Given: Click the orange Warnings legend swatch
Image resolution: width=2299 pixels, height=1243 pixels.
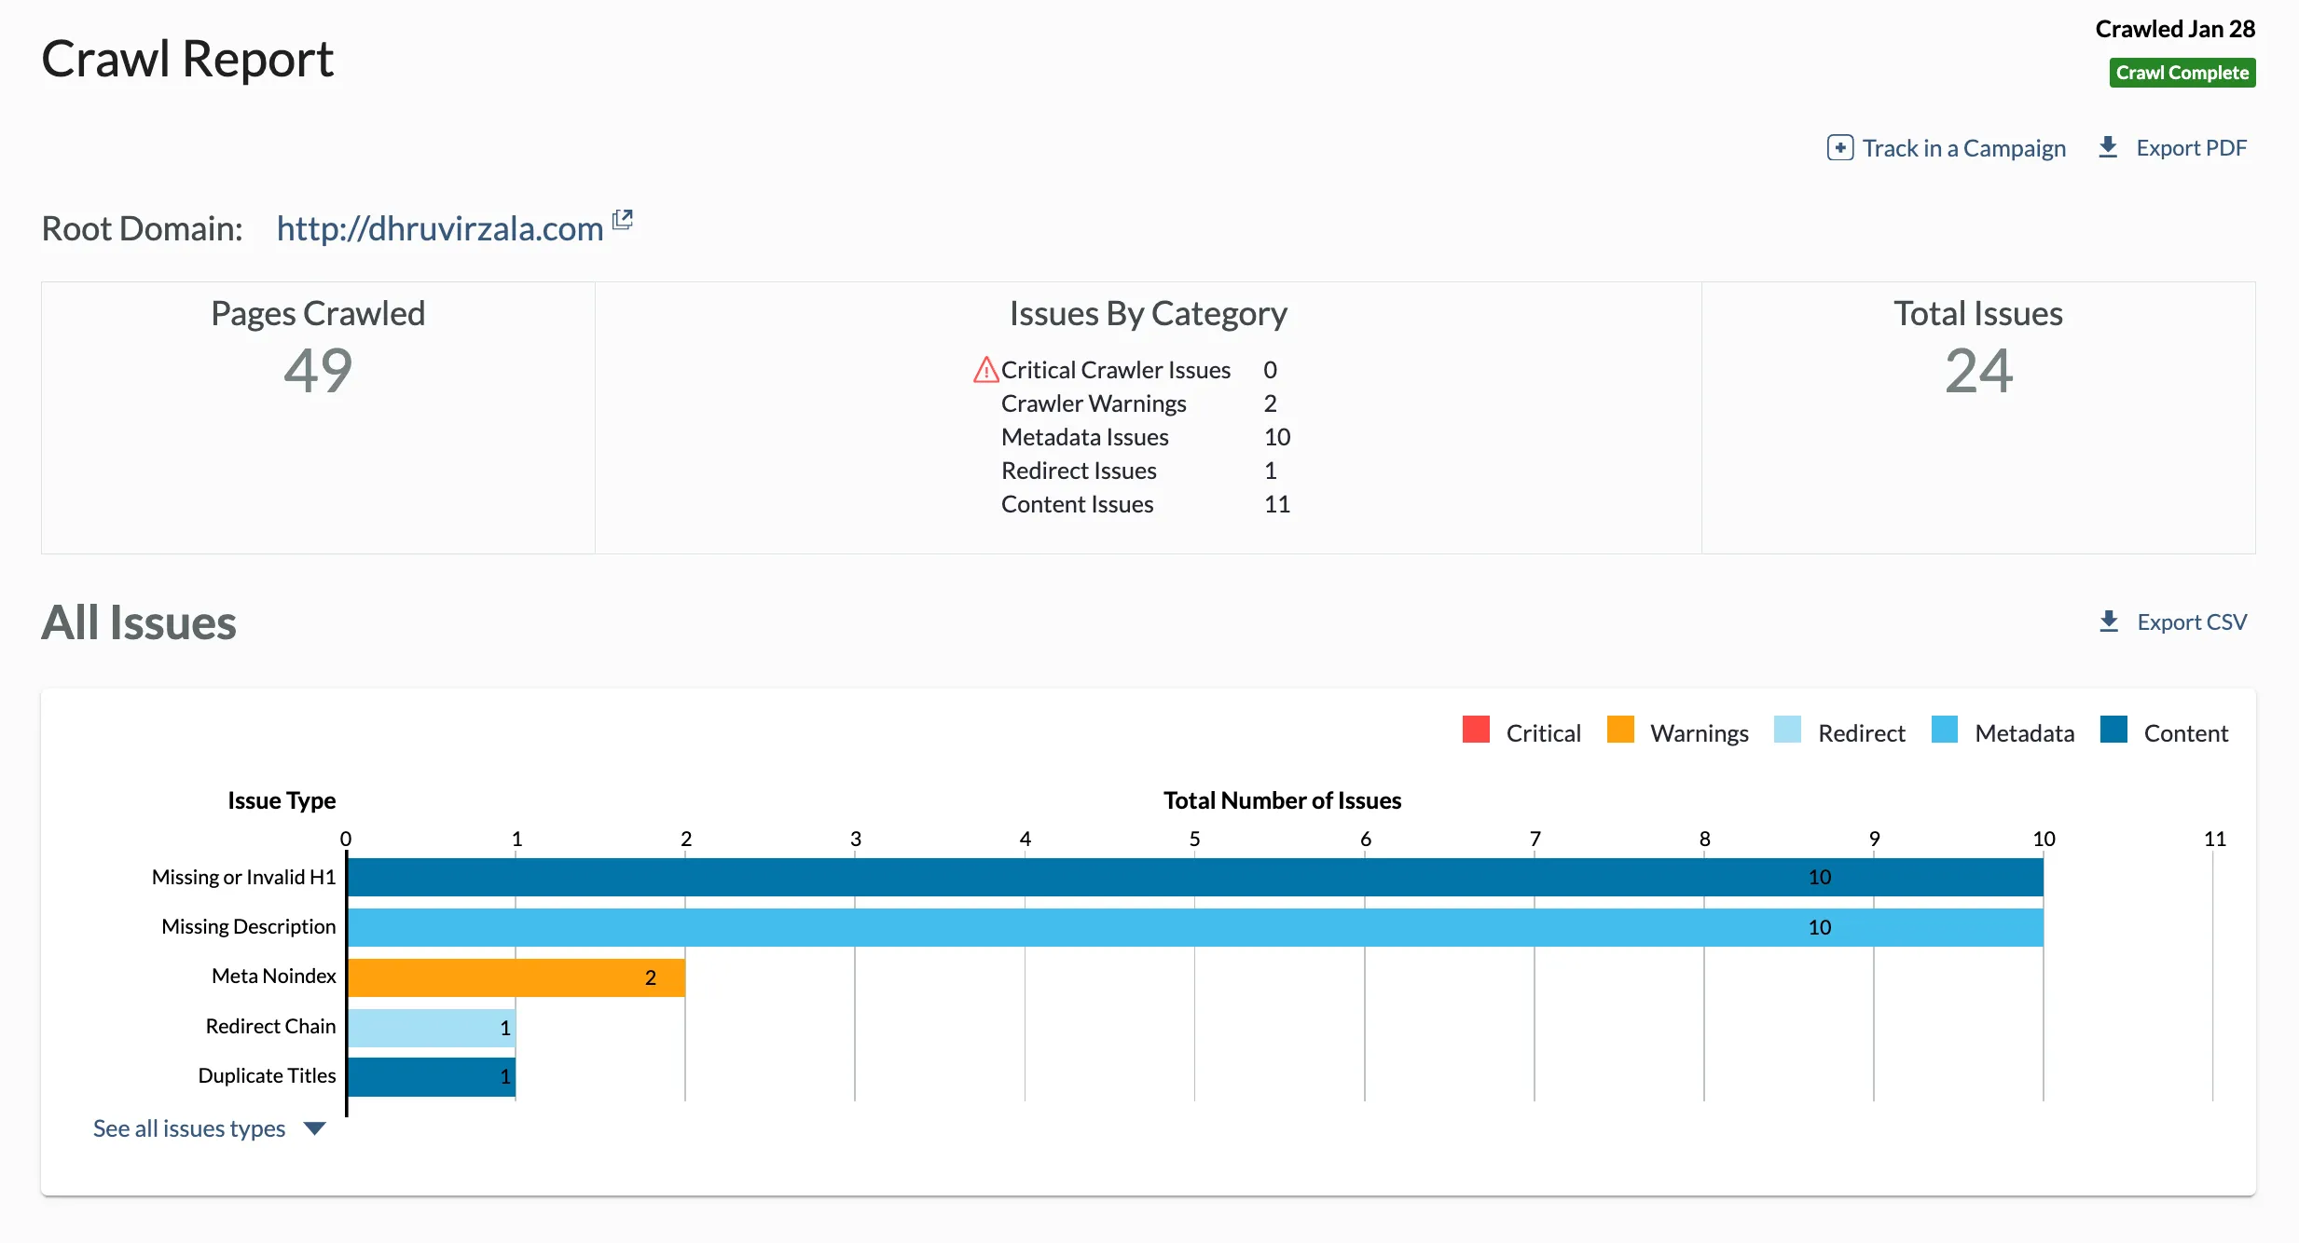Looking at the screenshot, I should [1620, 730].
